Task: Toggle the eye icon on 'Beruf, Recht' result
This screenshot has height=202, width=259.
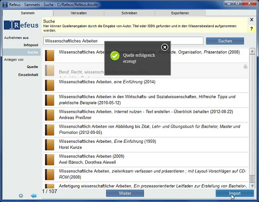Action: (245, 67)
